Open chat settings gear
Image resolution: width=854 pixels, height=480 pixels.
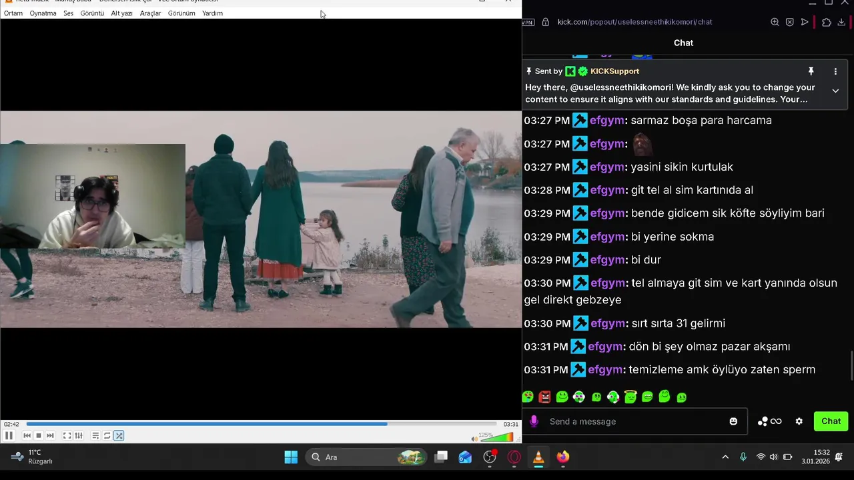(799, 421)
